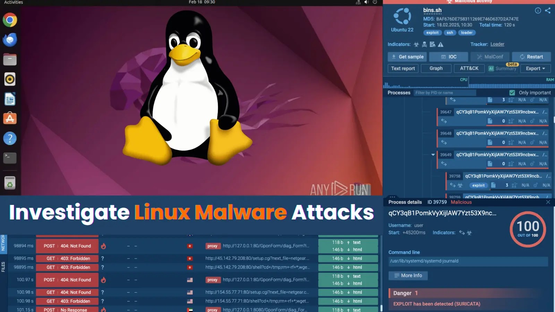
Task: Click the biohazard malicious indicator icon
Action: tap(416, 44)
